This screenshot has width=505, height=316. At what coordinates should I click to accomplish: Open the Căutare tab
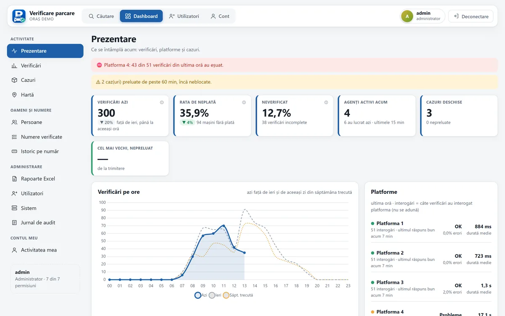click(101, 16)
